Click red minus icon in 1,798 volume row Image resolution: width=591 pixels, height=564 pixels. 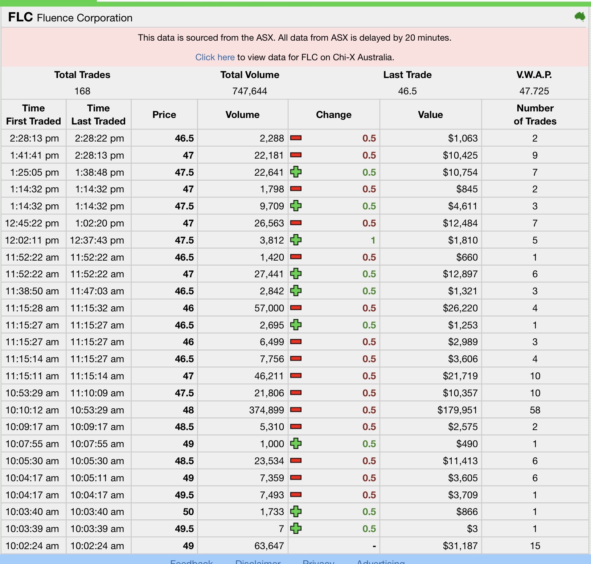[x=296, y=189]
